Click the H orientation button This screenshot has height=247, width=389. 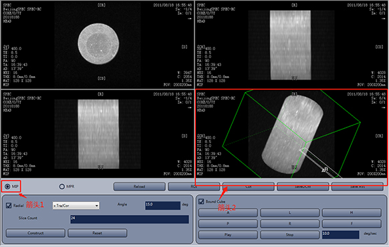(x=352, y=212)
